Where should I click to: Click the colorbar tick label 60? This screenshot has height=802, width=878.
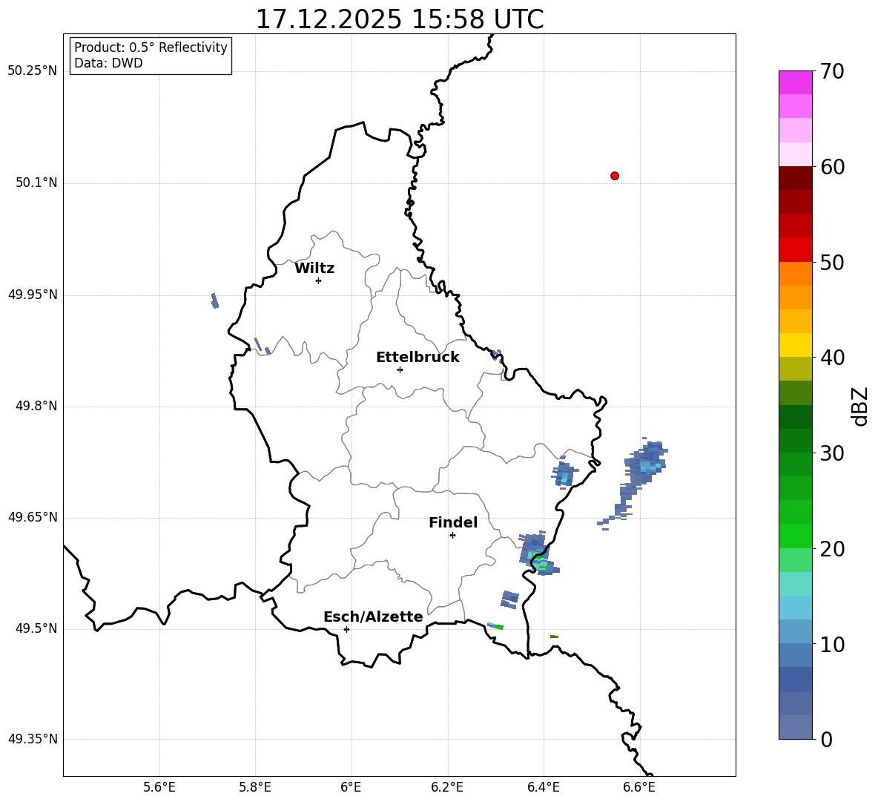tap(832, 167)
